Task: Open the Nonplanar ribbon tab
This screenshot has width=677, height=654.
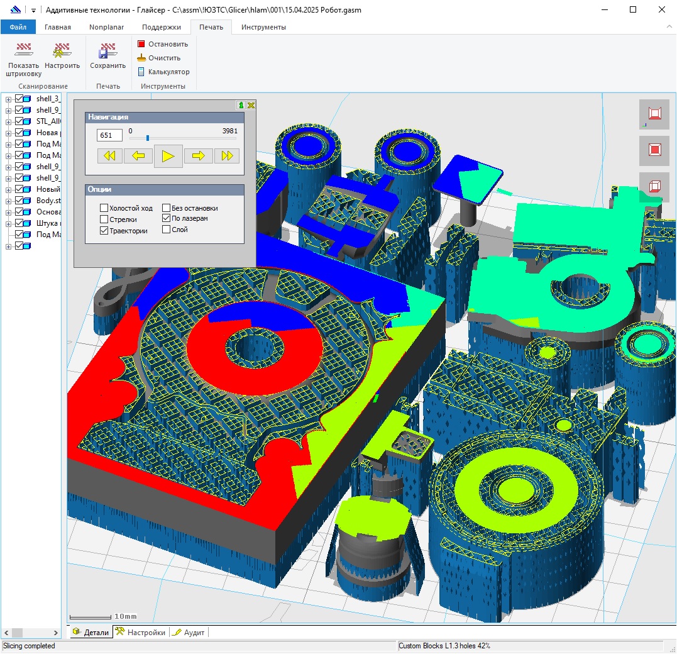Action: tap(106, 27)
